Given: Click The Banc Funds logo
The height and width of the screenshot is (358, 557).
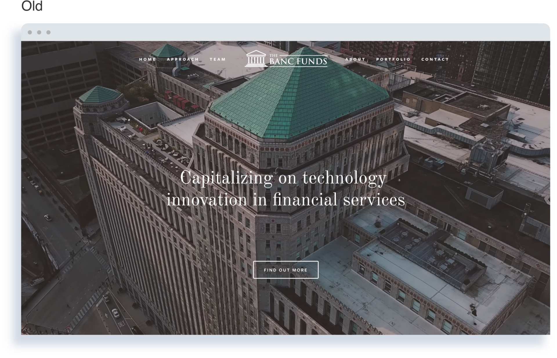Looking at the screenshot, I should pyautogui.click(x=286, y=59).
